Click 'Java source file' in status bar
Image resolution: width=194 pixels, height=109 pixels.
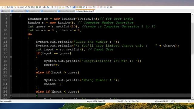[x=6, y=101]
